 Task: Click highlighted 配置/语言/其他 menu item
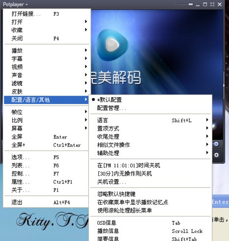[46, 100]
